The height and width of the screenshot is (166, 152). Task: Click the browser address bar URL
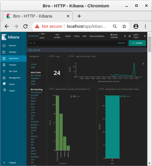(x=87, y=26)
